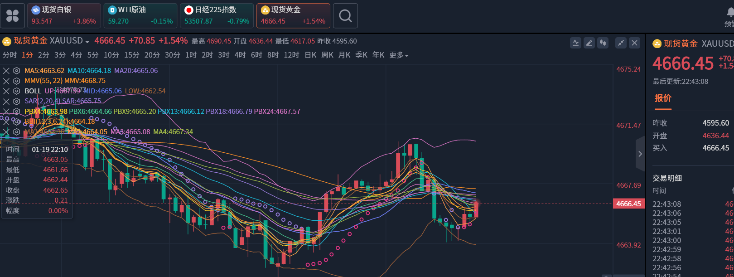Delete the BBI indicator line

click(x=6, y=121)
